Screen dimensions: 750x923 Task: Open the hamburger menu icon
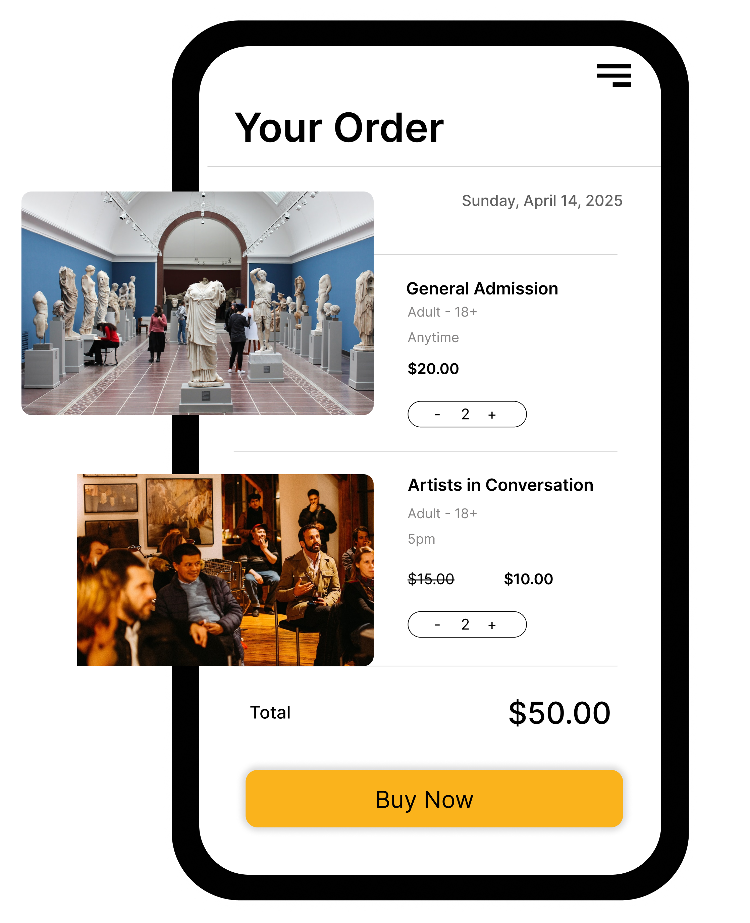(x=613, y=75)
